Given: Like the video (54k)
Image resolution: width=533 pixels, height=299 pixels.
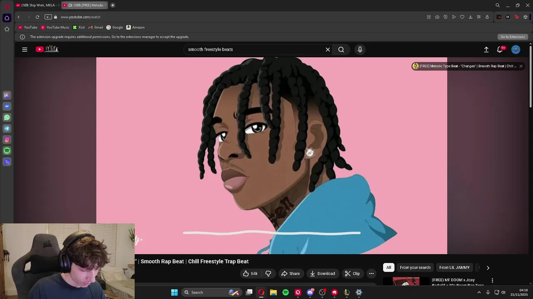Looking at the screenshot, I should [x=250, y=274].
